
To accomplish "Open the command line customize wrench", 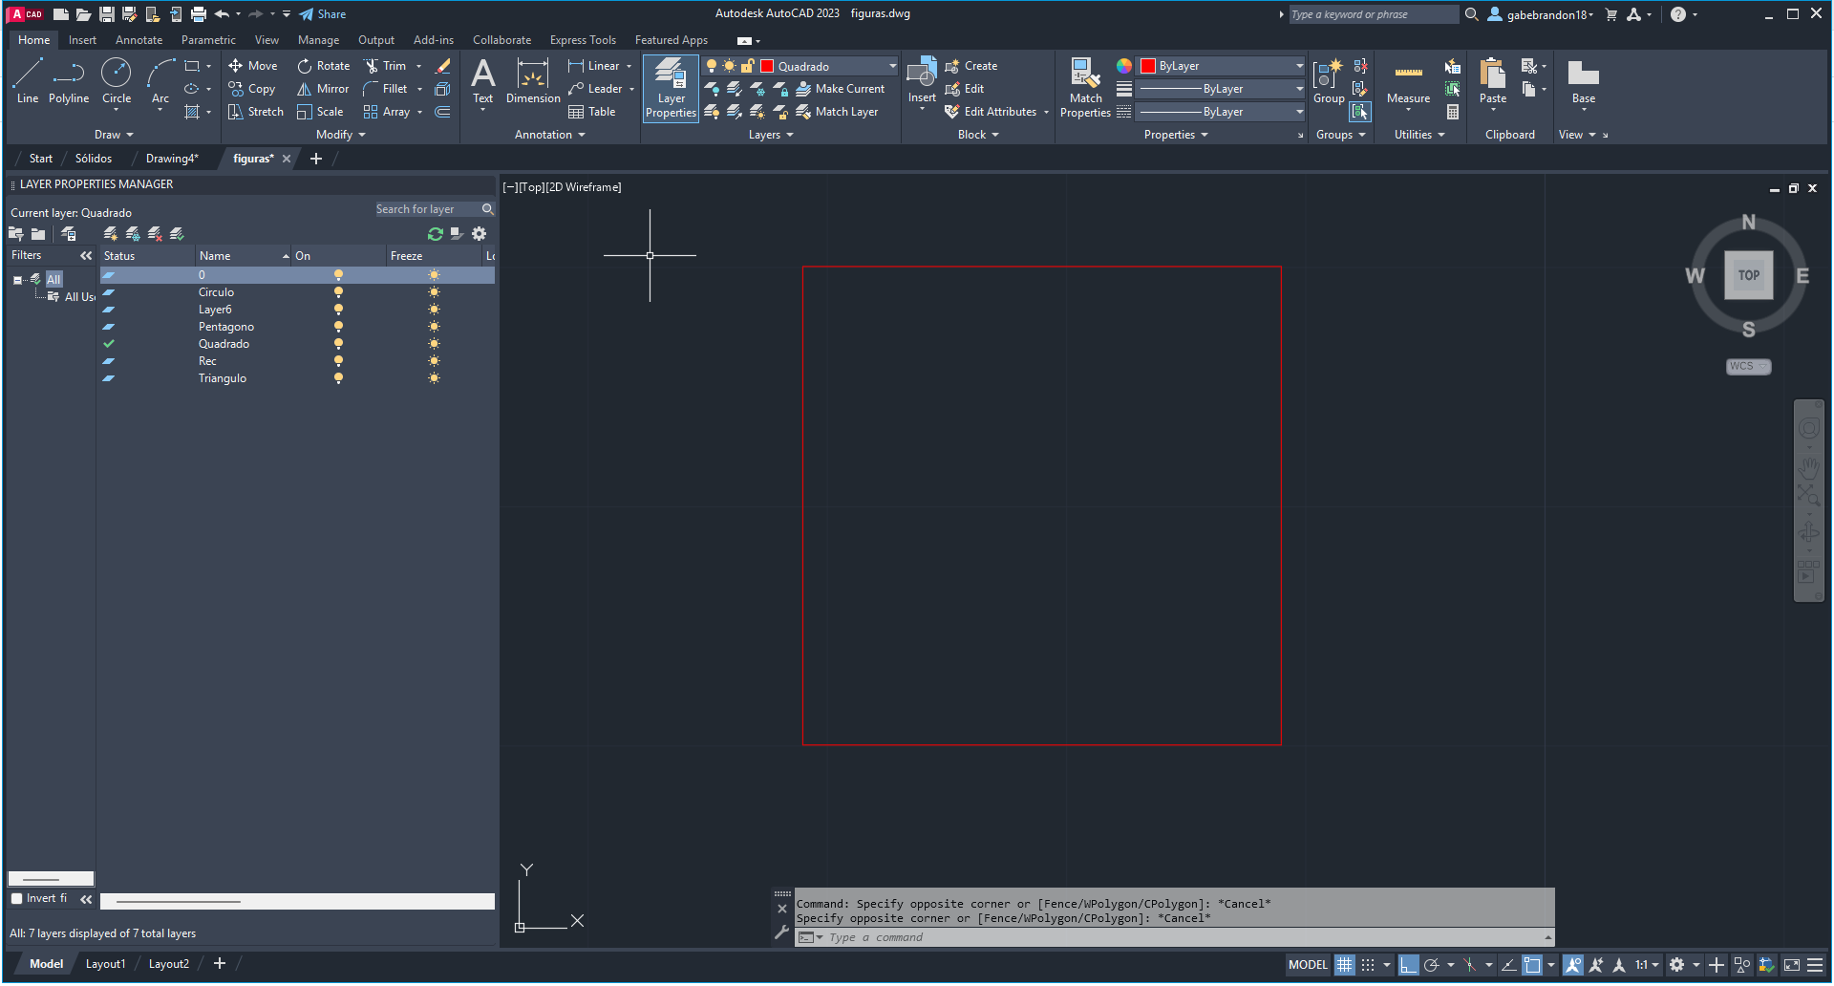I will point(782,932).
